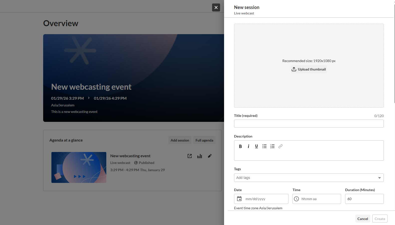Click the insert link icon in description
395x225 pixels.
(280, 146)
